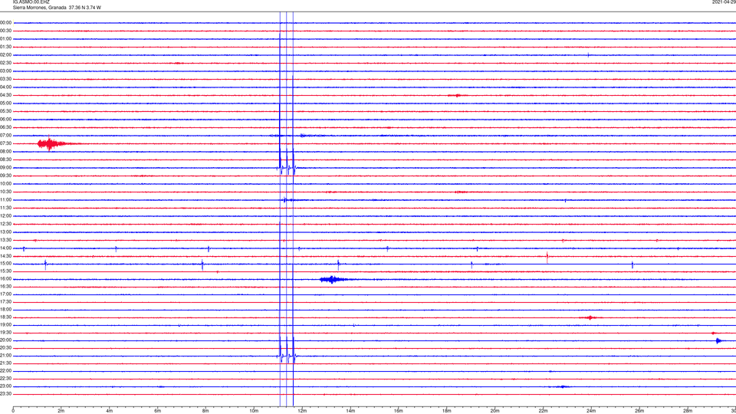Viewport: 736px width, 414px height.
Task: Click the 24m tick label on axis
Action: (591, 411)
